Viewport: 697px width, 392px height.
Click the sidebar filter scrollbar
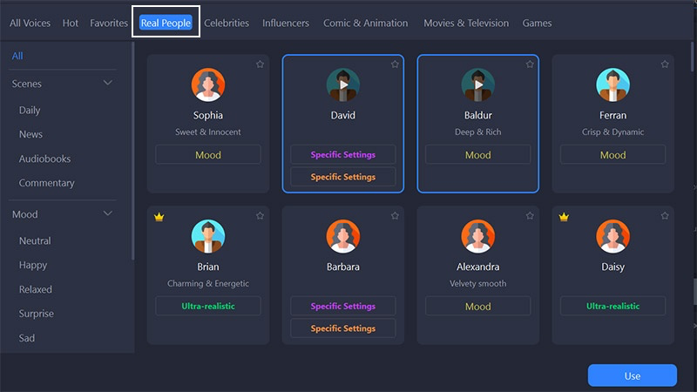(x=132, y=151)
